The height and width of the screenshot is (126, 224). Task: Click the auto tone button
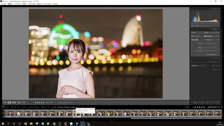point(209,40)
